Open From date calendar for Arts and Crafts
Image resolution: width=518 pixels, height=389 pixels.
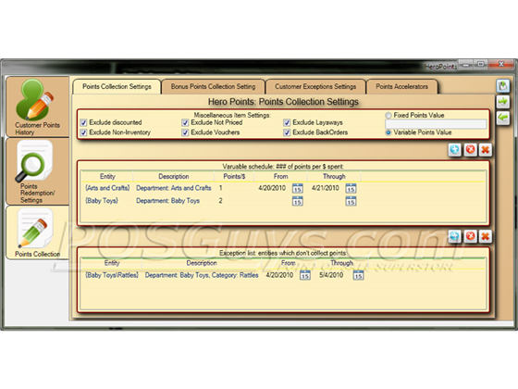[297, 188]
